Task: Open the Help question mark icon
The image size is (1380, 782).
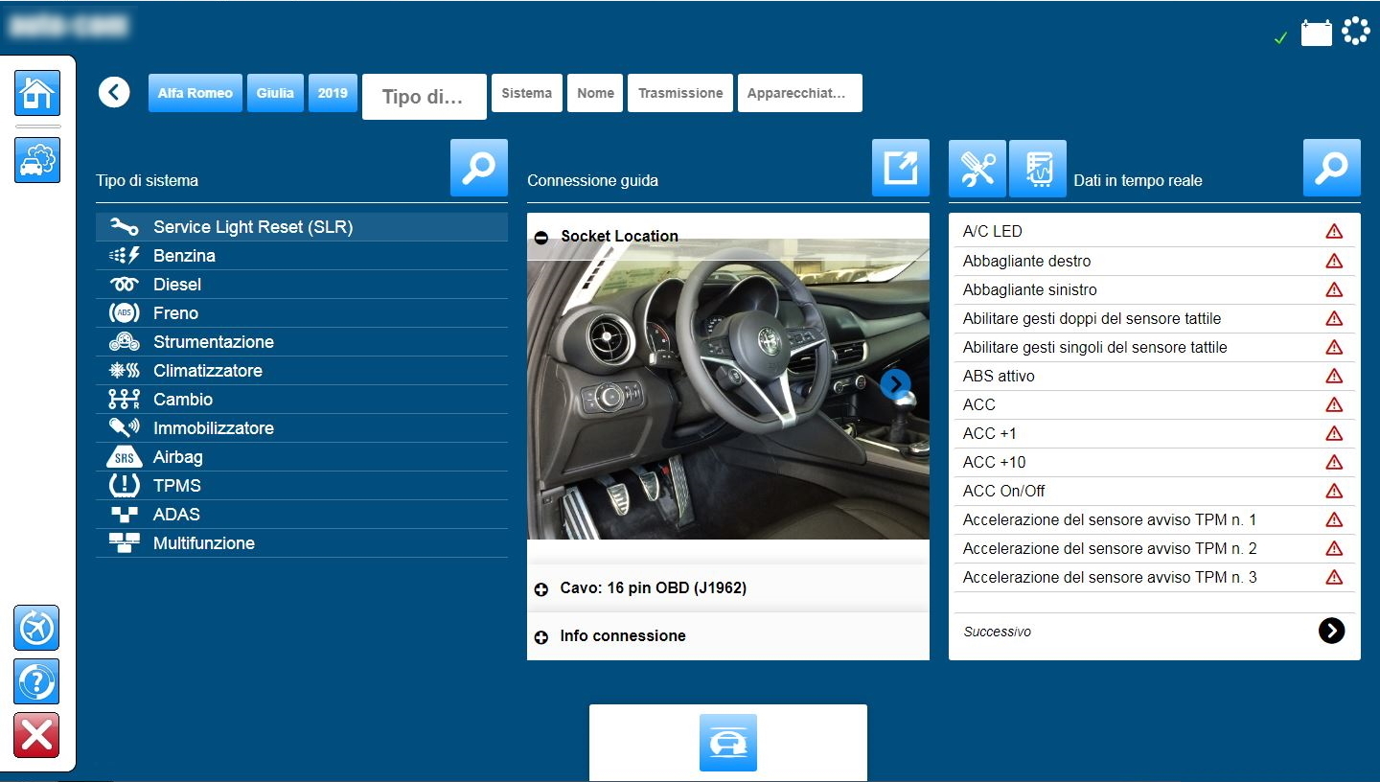Action: pyautogui.click(x=36, y=681)
